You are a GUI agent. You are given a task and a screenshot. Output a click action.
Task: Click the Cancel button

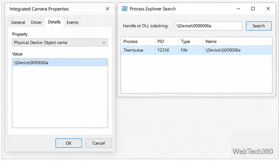[x=99, y=143]
